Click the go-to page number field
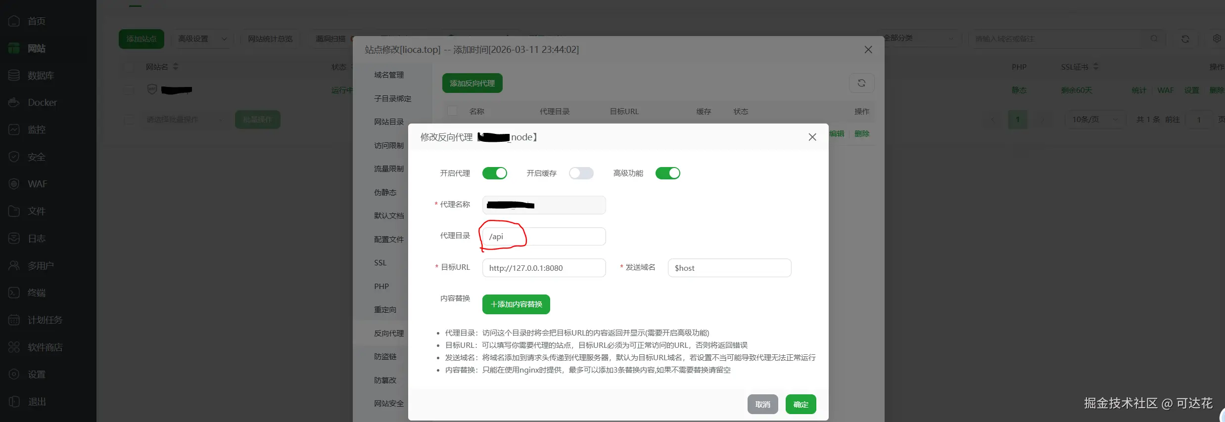Viewport: 1225px width, 422px height. 1199,120
